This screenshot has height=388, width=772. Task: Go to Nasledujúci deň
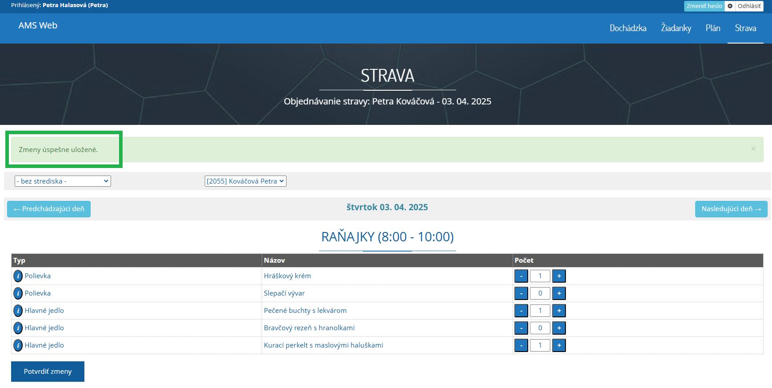731,209
